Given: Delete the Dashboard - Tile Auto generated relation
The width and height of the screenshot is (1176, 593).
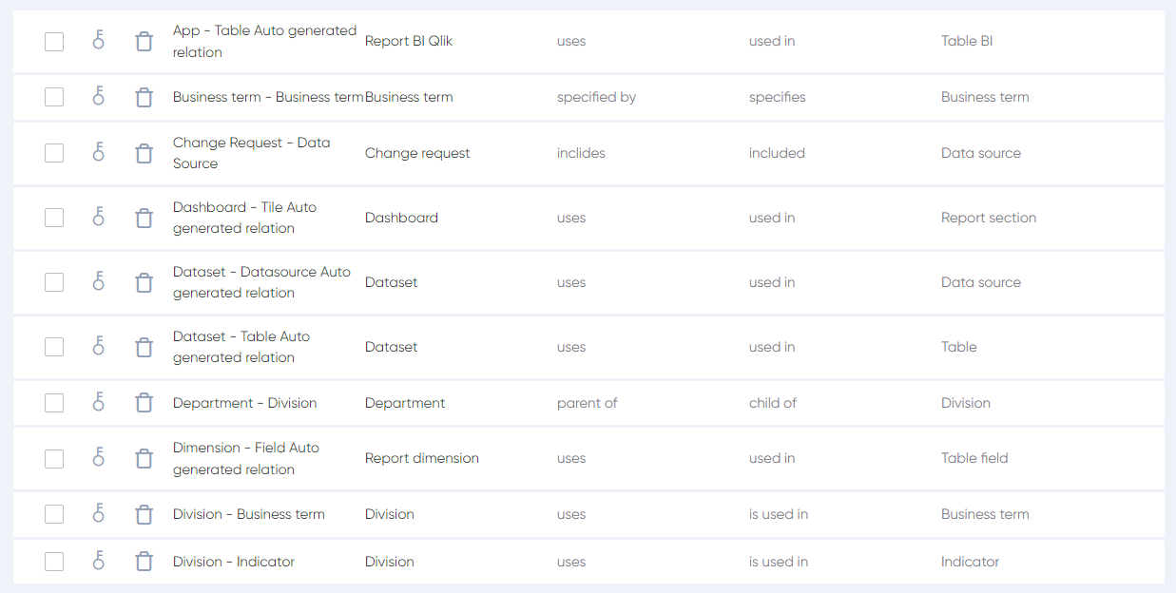Looking at the screenshot, I should 144,218.
